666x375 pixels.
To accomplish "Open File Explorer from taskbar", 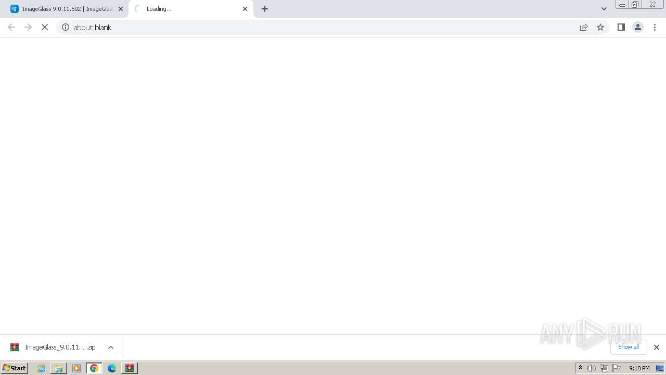I will click(x=59, y=368).
